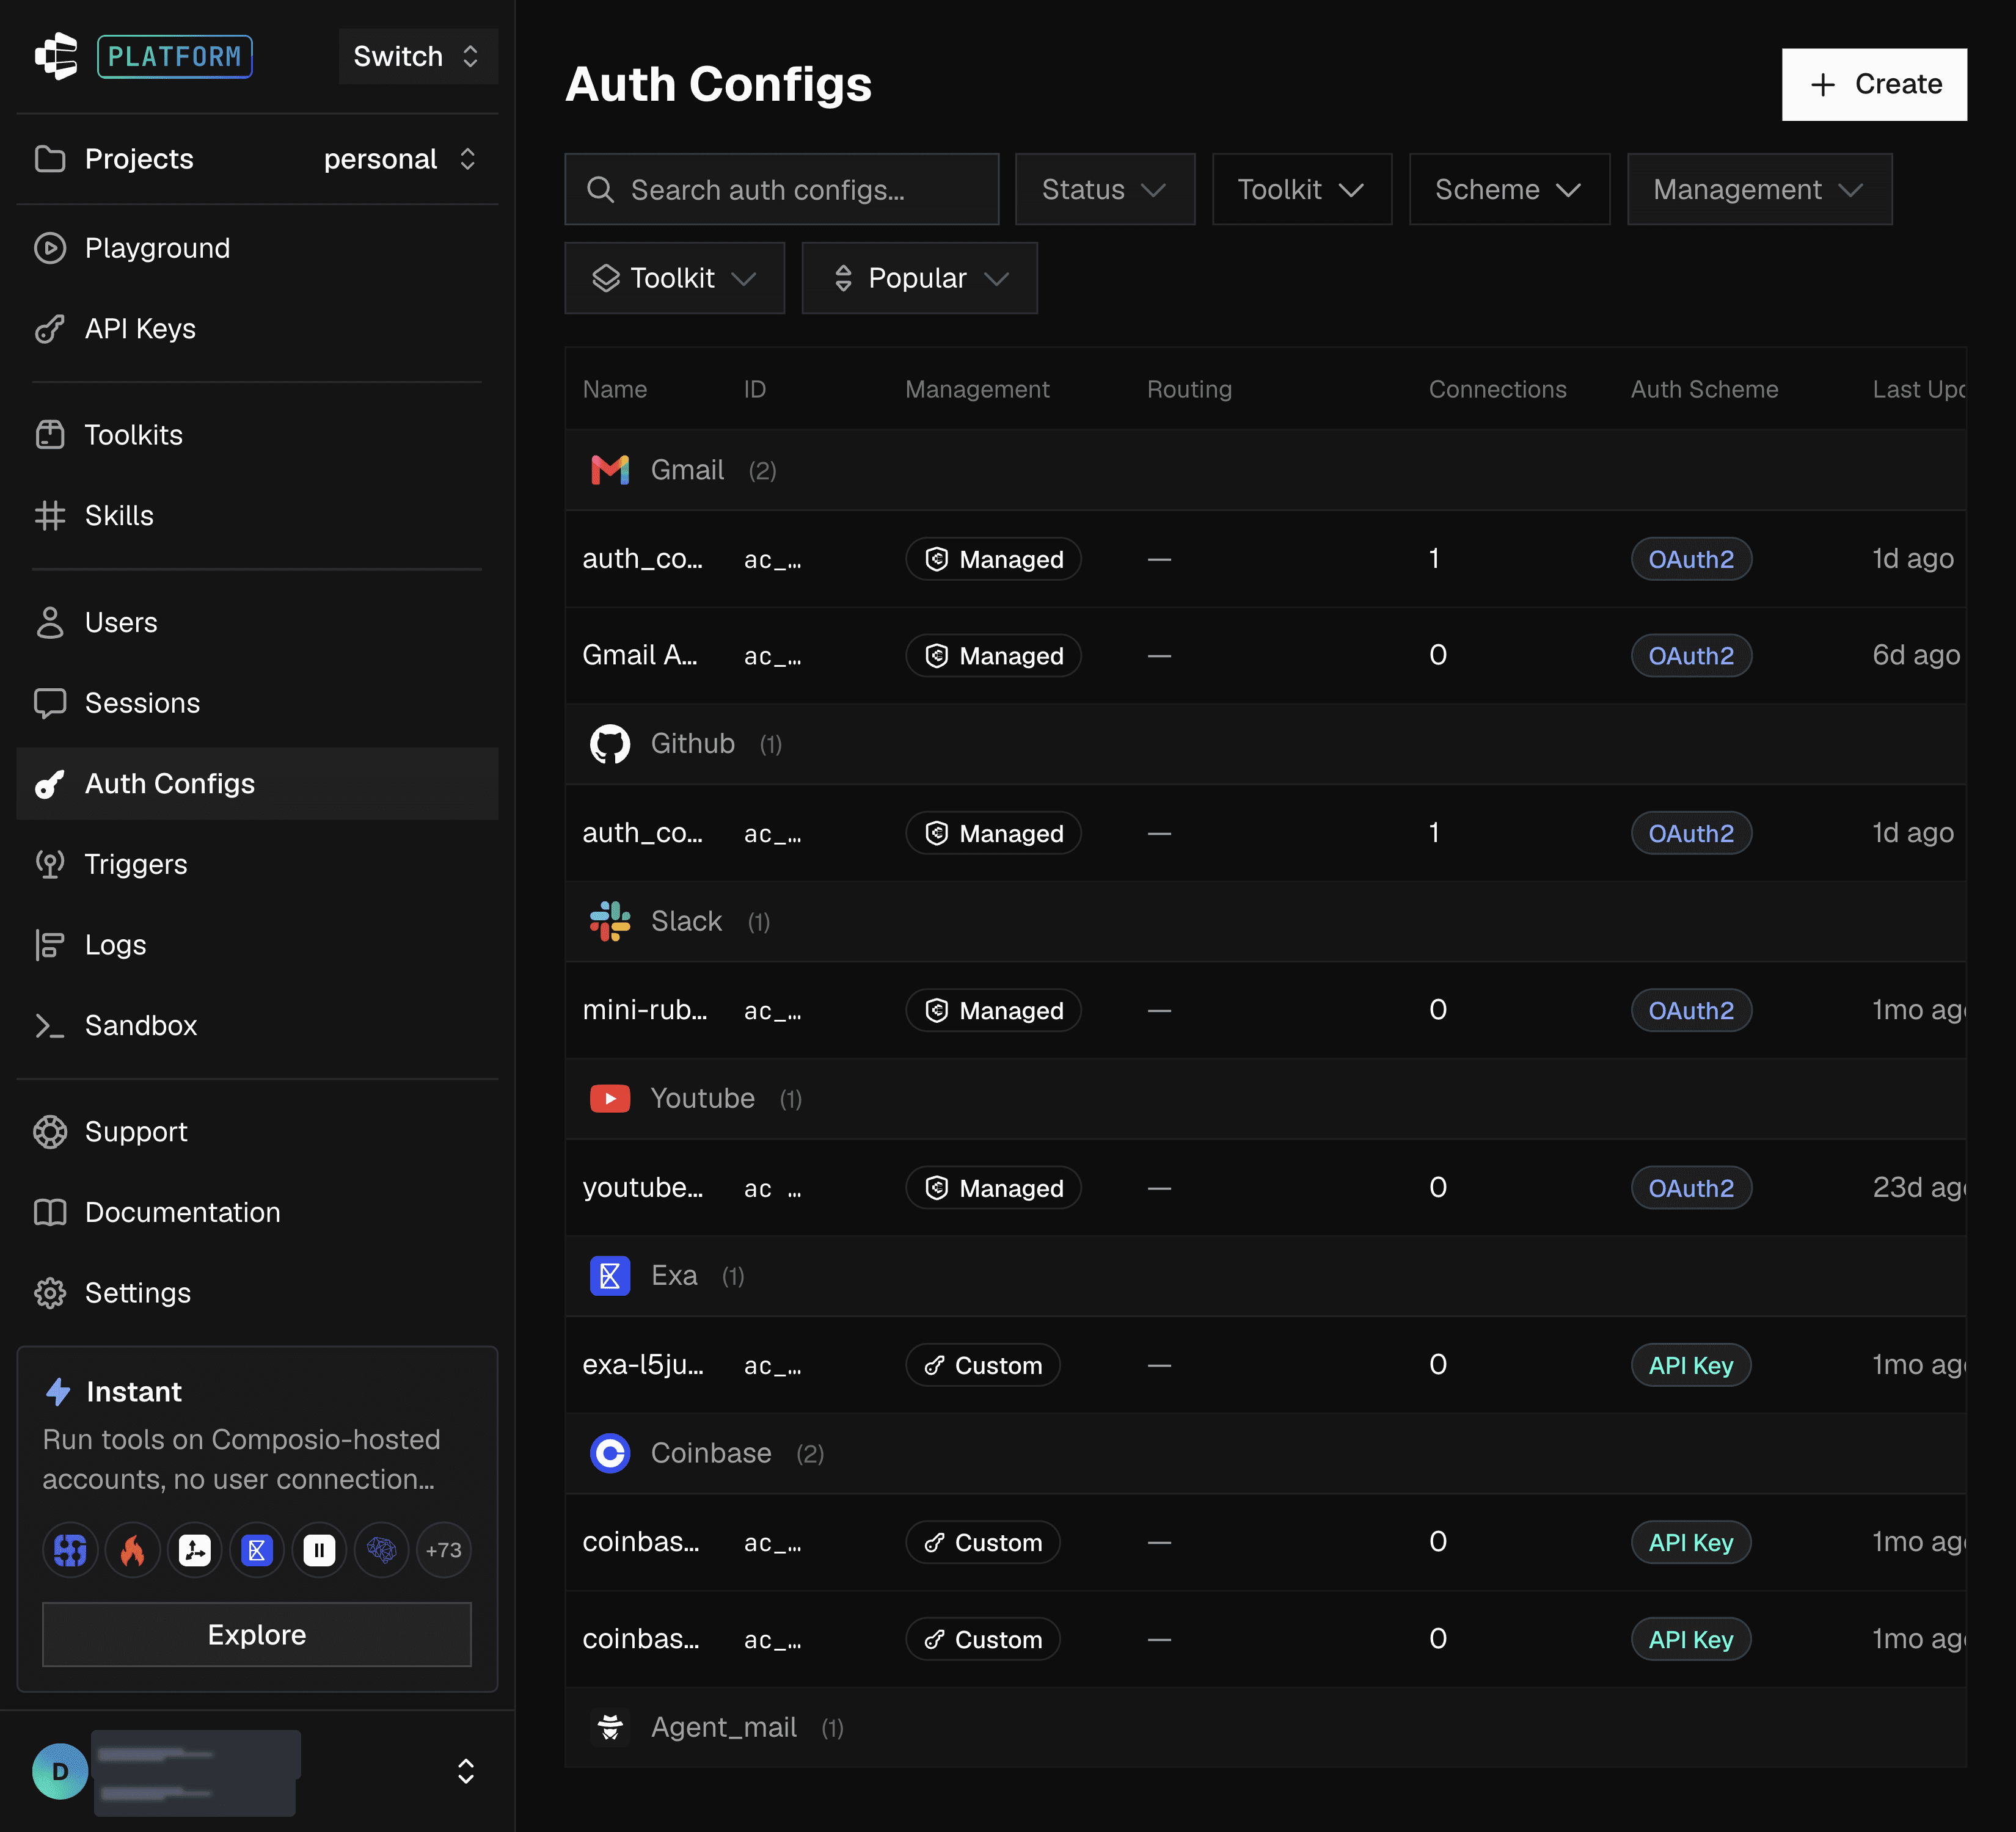Open the Toolkit group-by dropdown with layers icon
This screenshot has width=2016, height=1832.
point(675,278)
